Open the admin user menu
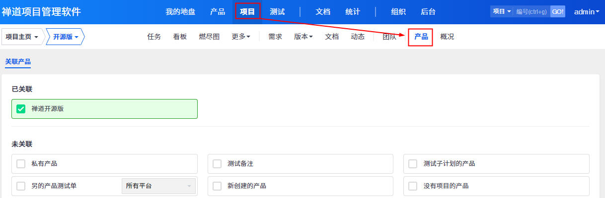This screenshot has width=605, height=198. 587,12
